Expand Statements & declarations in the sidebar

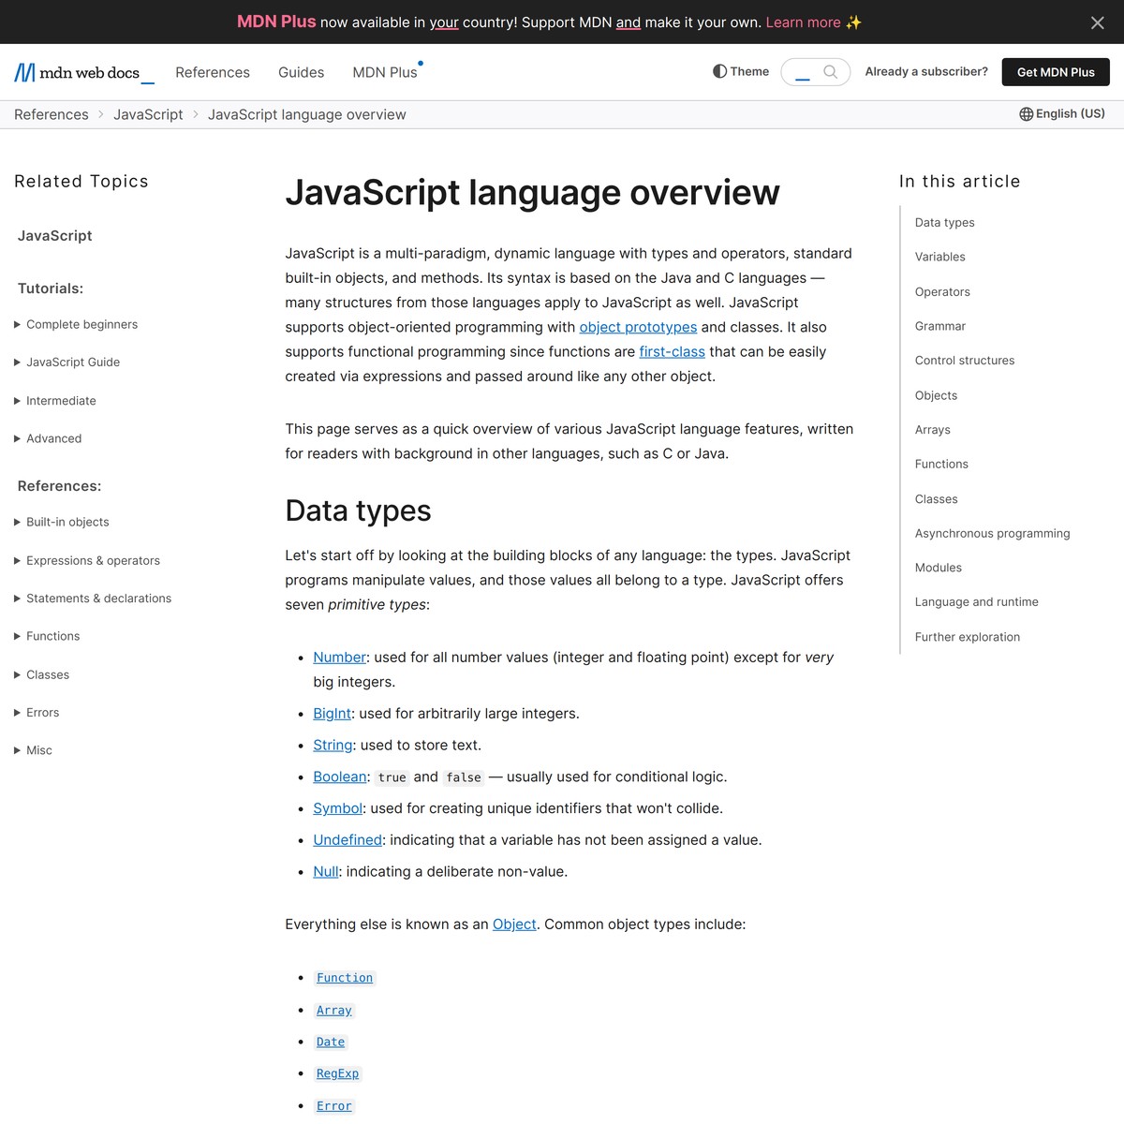coord(93,599)
